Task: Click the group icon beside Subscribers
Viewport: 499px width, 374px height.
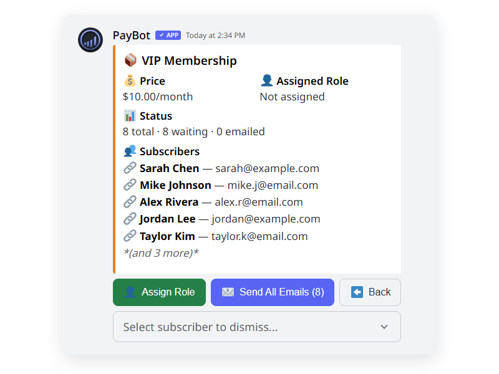Action: (x=132, y=151)
